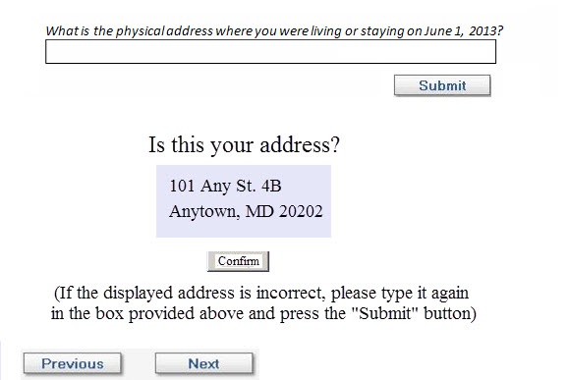Select the highlighted address box
The height and width of the screenshot is (380, 568).
point(244,201)
